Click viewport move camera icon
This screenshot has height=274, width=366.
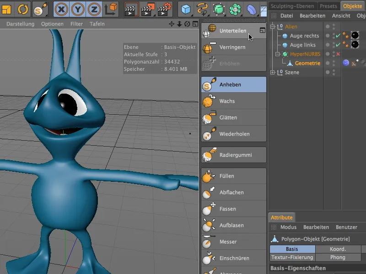click(172, 24)
